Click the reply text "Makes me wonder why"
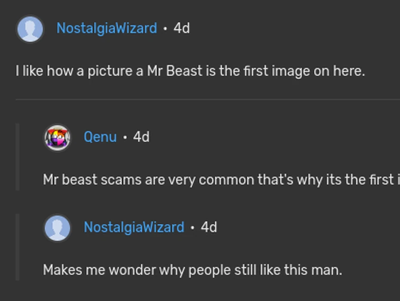The width and height of the screenshot is (400, 301). pyautogui.click(x=192, y=270)
